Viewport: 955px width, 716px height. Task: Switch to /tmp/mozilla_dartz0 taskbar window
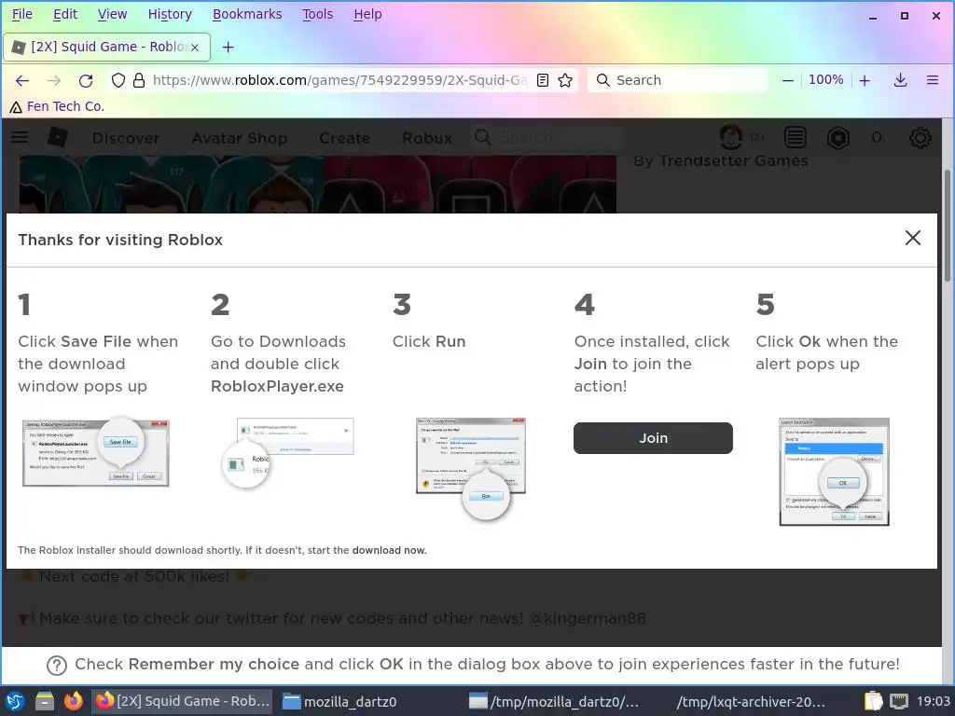click(x=556, y=701)
